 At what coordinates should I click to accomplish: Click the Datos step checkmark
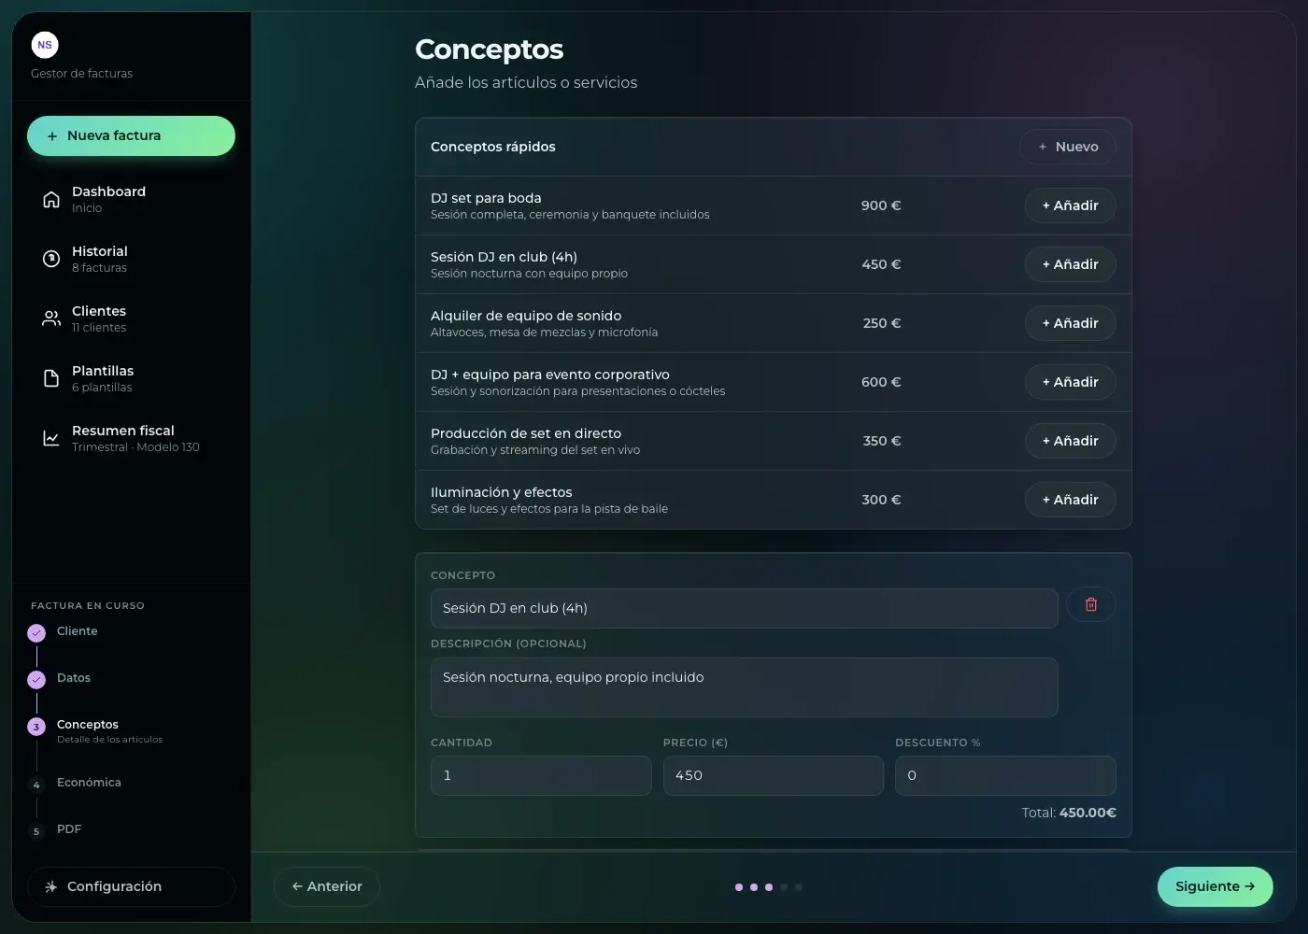tap(36, 679)
